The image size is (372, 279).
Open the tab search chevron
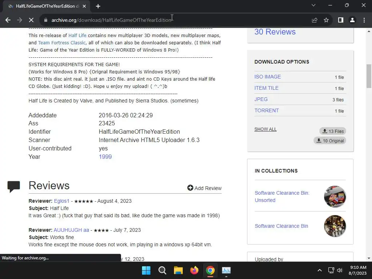point(314,5)
